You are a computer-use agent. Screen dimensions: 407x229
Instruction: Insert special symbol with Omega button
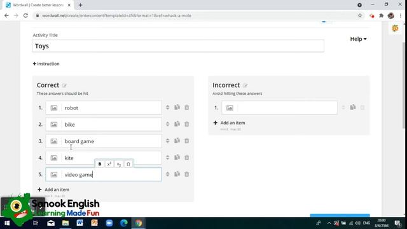click(x=128, y=164)
